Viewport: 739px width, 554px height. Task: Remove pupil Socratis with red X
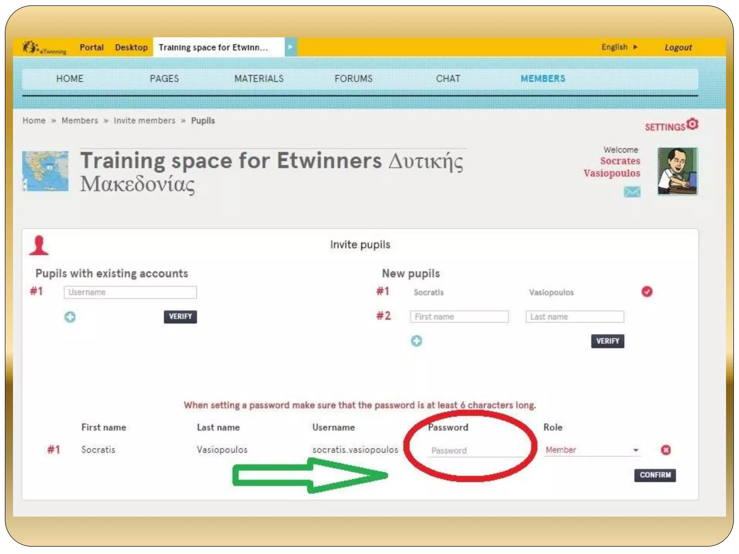tap(666, 450)
